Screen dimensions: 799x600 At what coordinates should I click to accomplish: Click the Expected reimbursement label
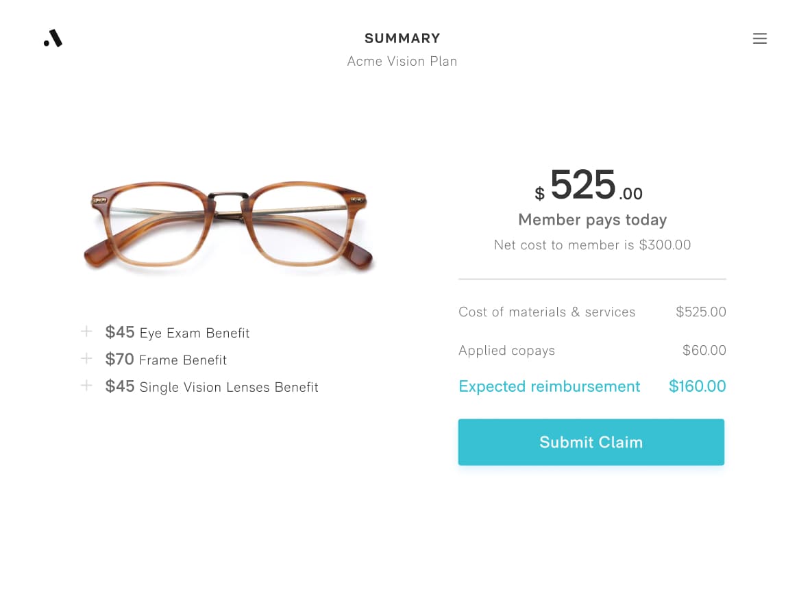tap(549, 386)
